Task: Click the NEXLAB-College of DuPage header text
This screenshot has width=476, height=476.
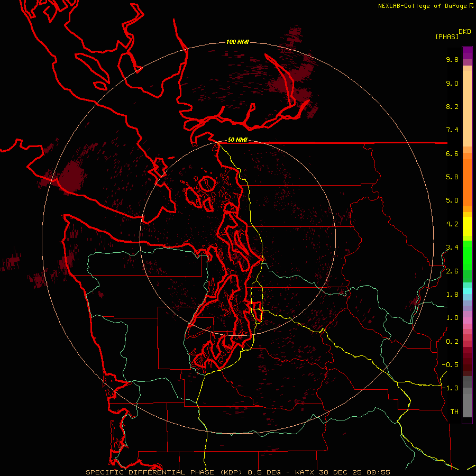Action: 423,6
